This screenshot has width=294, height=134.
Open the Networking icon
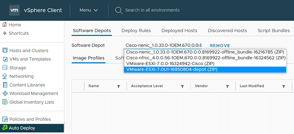click(5, 76)
